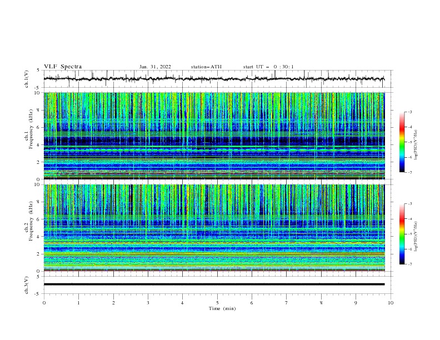Click the time-axis tick label "2"
This screenshot has height=340, width=440.
coord(113,303)
